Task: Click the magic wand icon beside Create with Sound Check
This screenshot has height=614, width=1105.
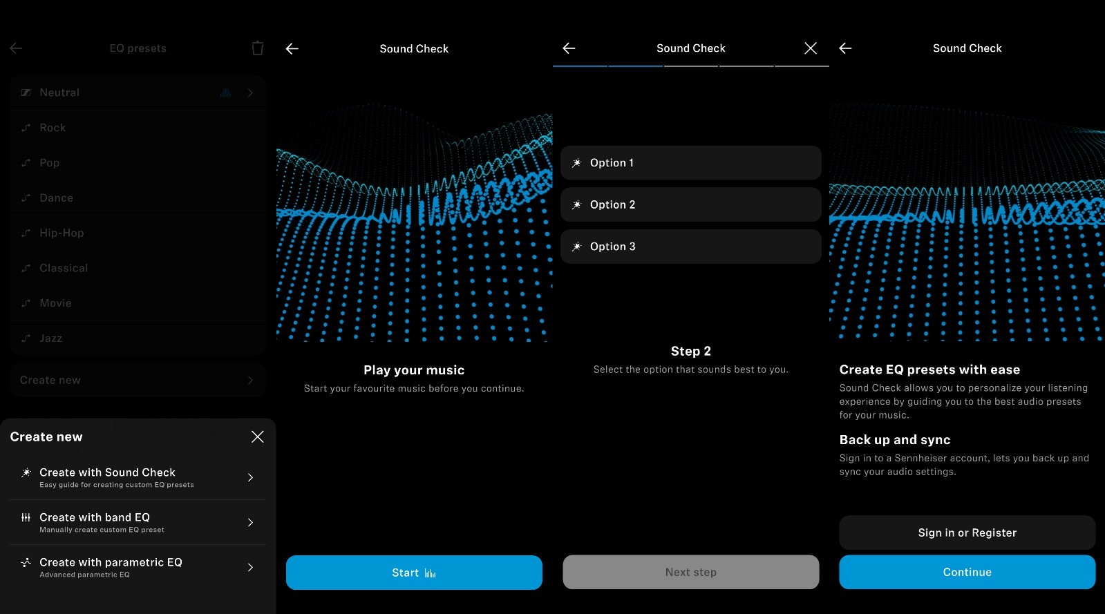Action: pos(26,473)
